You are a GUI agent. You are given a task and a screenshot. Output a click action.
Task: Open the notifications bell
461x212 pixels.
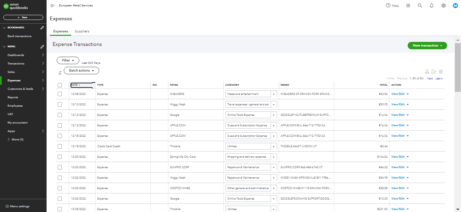click(432, 6)
